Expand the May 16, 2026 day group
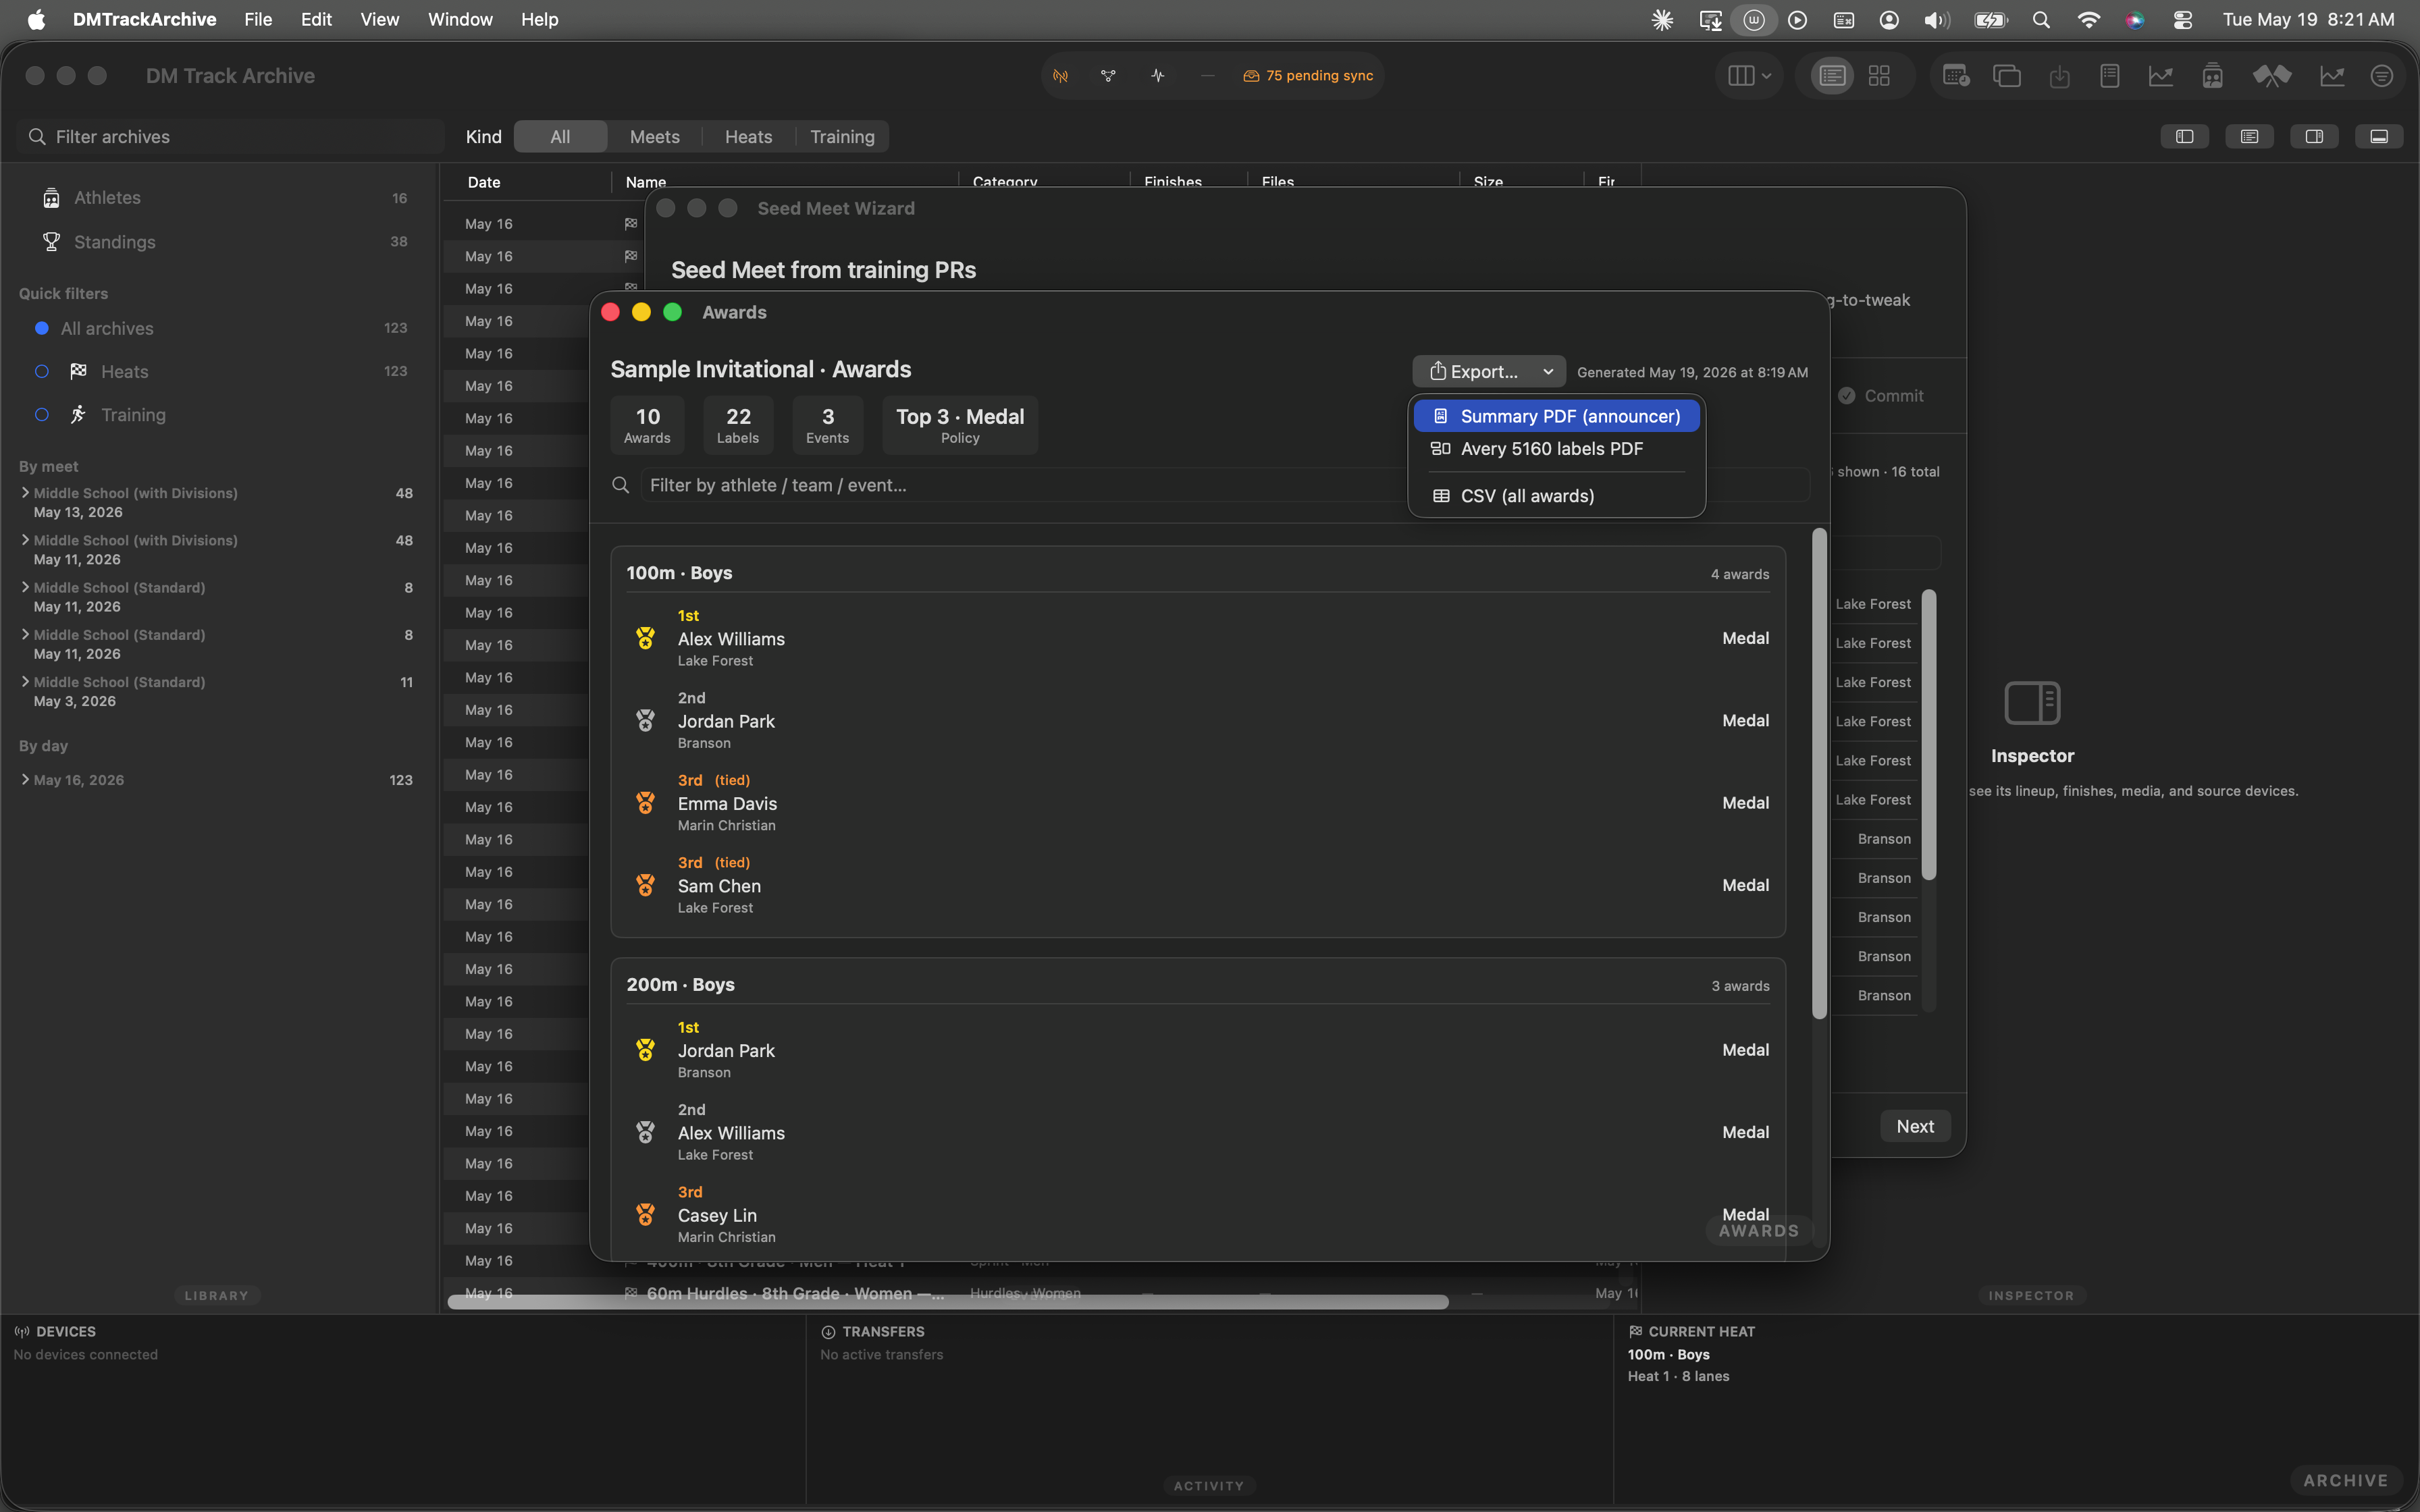The height and width of the screenshot is (1512, 2420). [x=25, y=779]
